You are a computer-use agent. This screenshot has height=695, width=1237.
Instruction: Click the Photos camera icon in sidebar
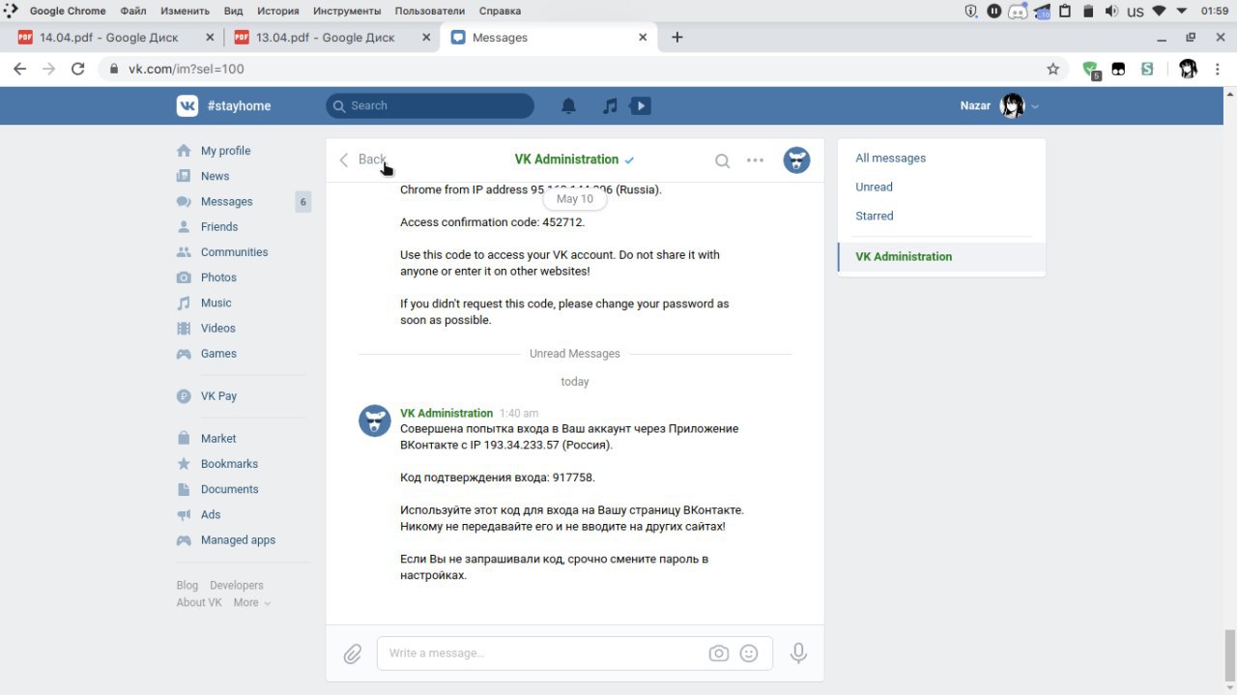pyautogui.click(x=184, y=277)
